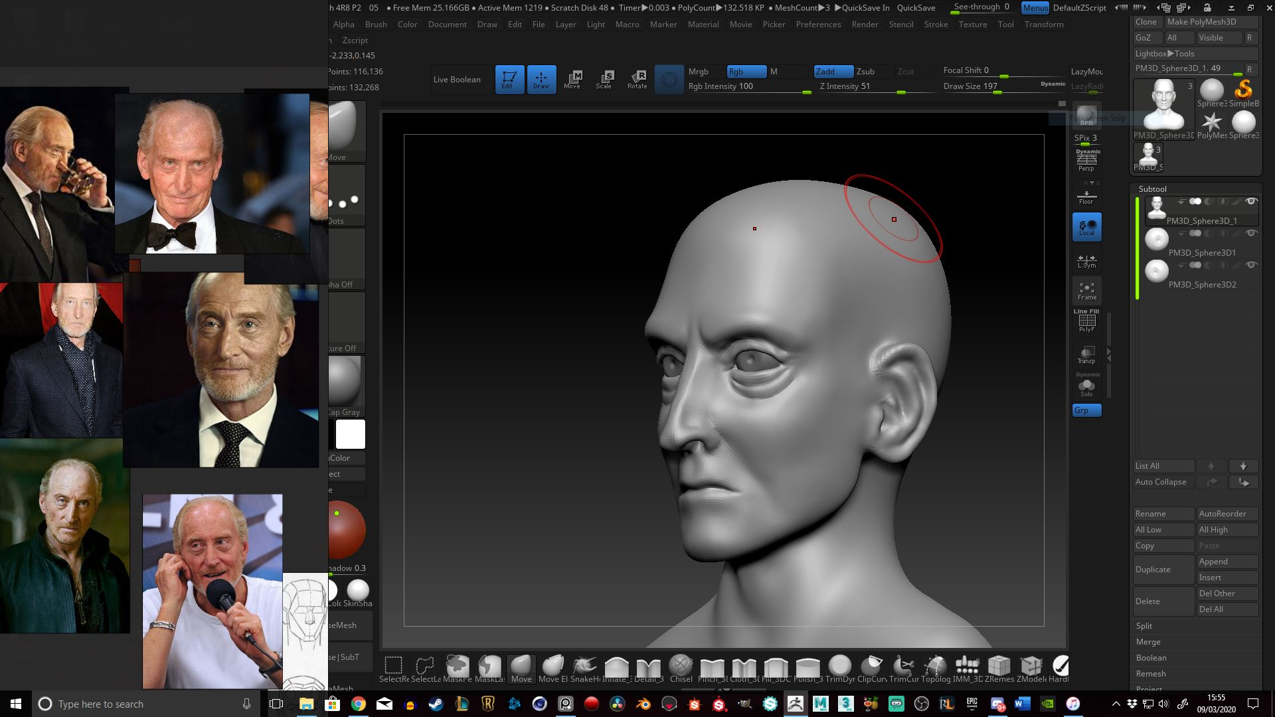
Task: Toggle Perspective (Persp) view
Action: [x=1086, y=162]
